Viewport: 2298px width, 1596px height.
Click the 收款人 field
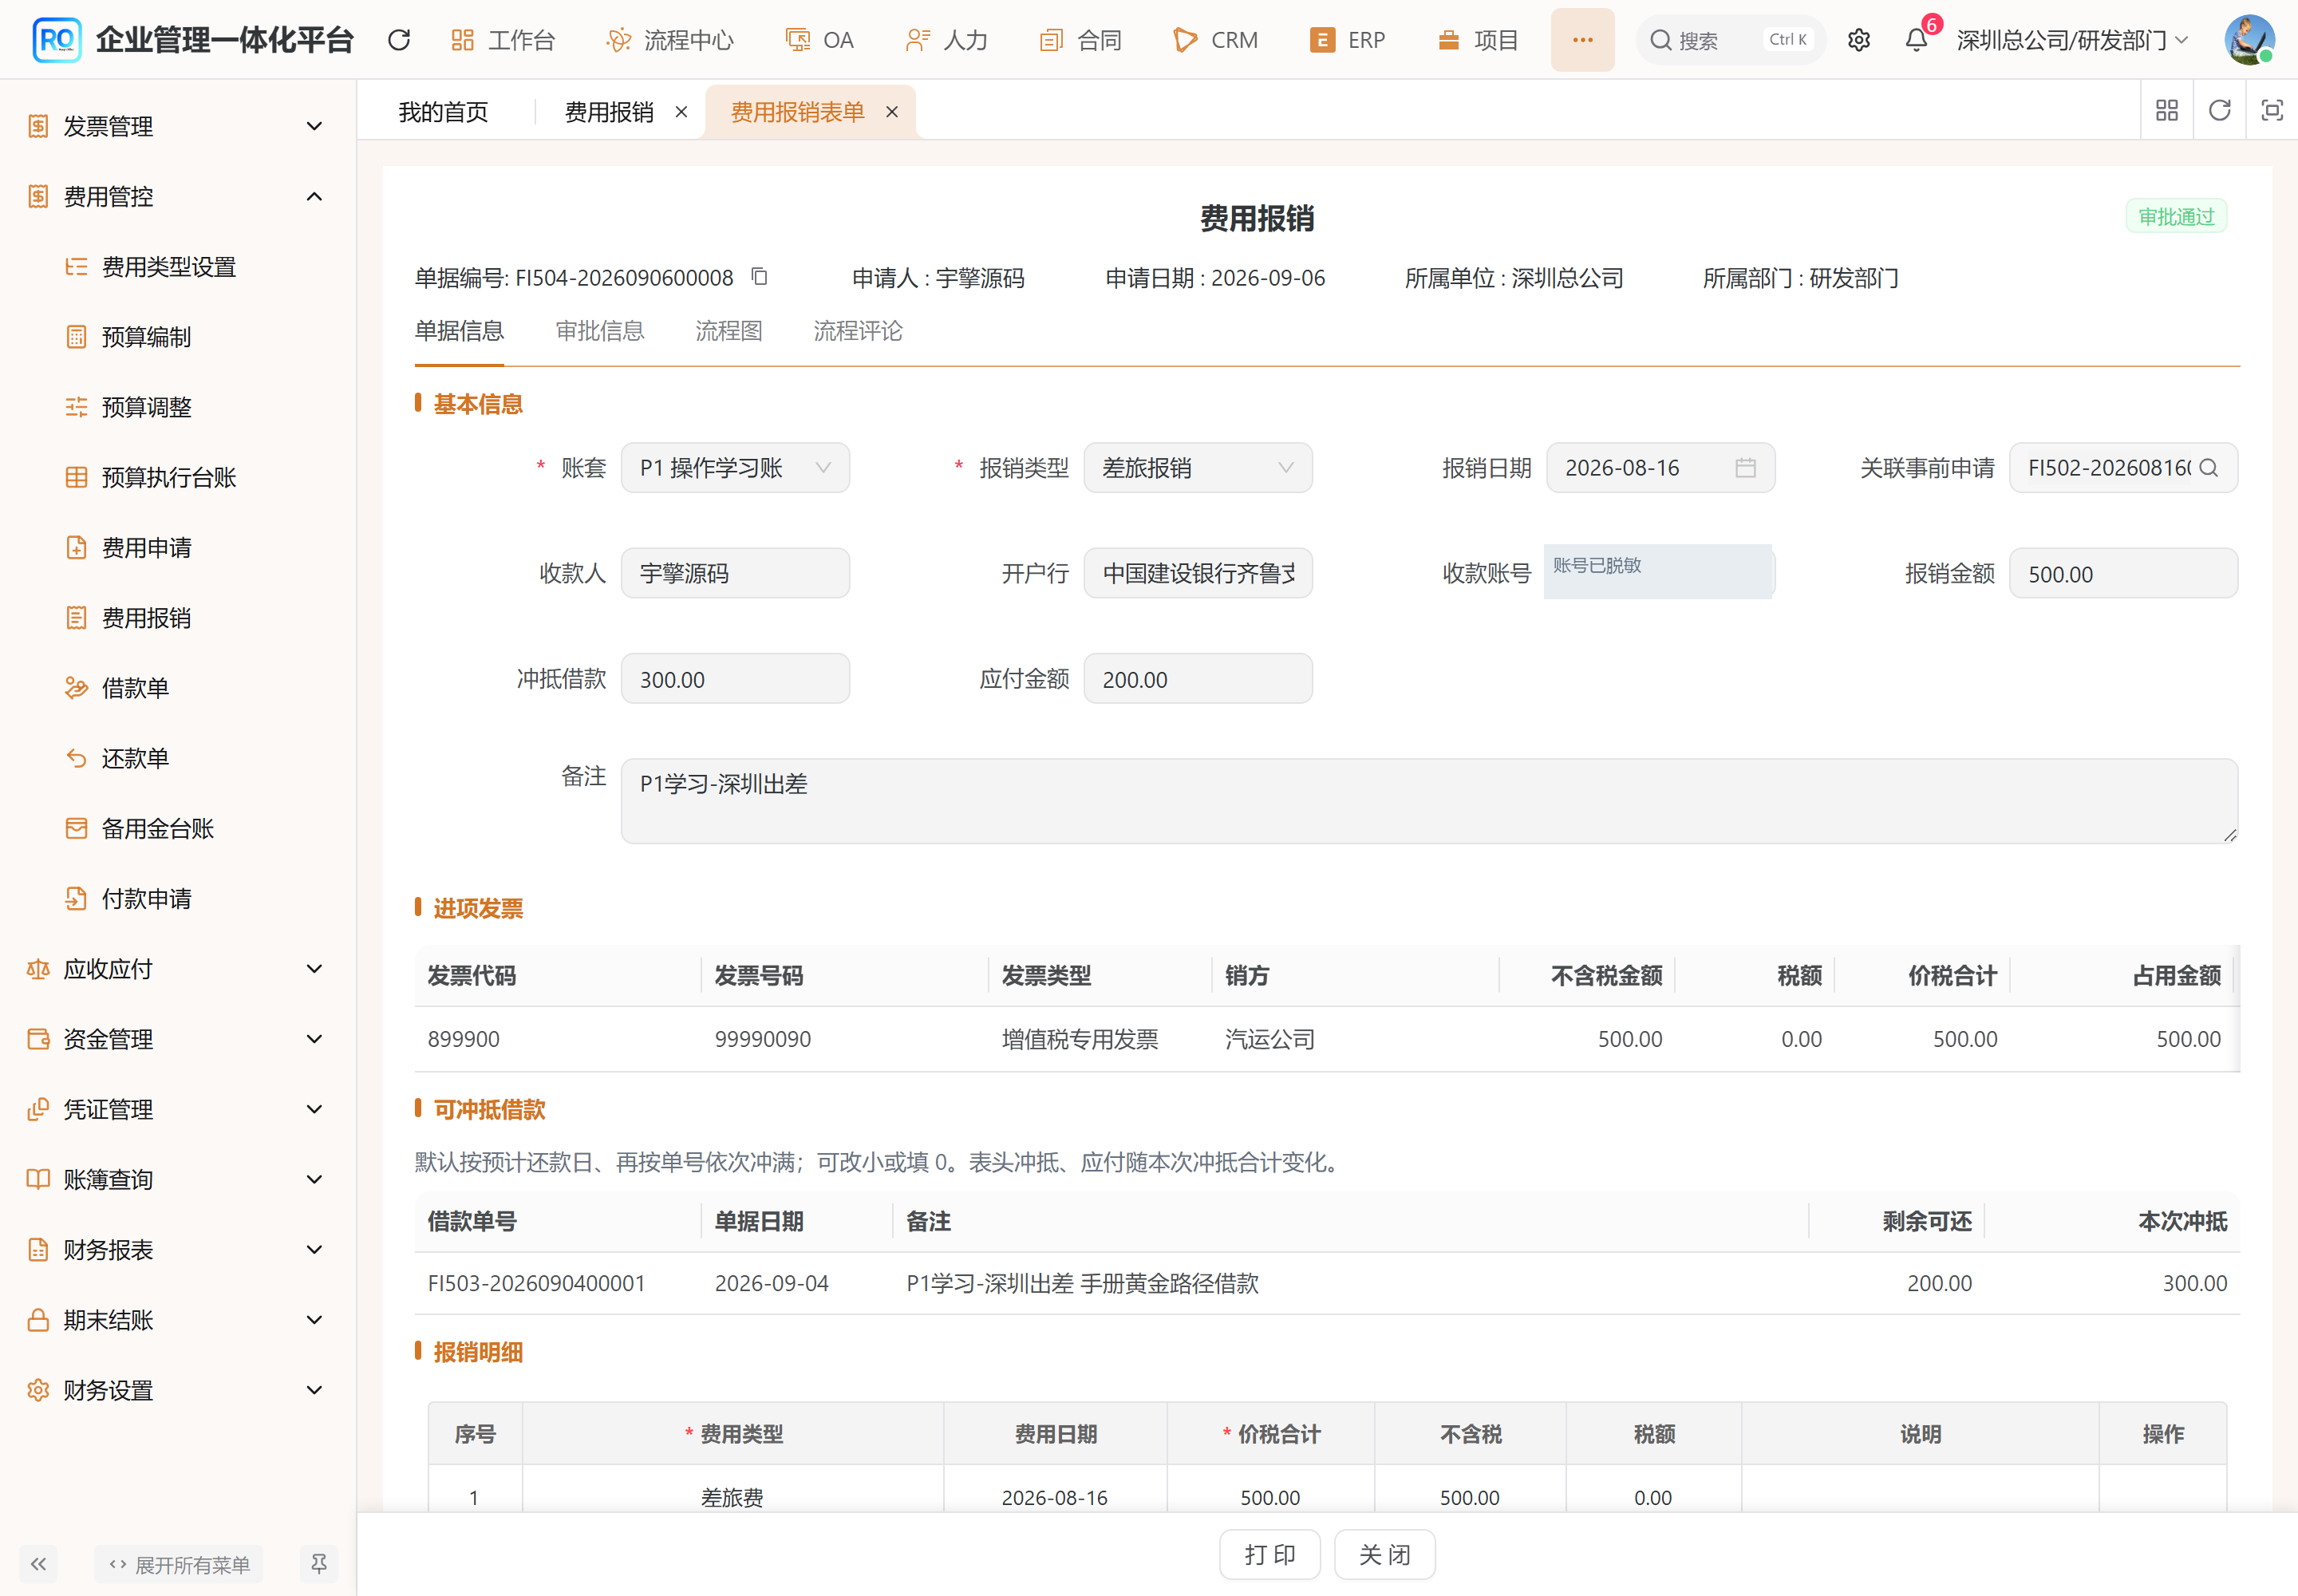(735, 573)
